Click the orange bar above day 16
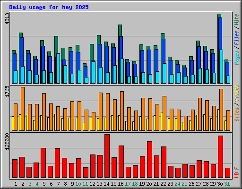242x189 pixels. [x=122, y=111]
